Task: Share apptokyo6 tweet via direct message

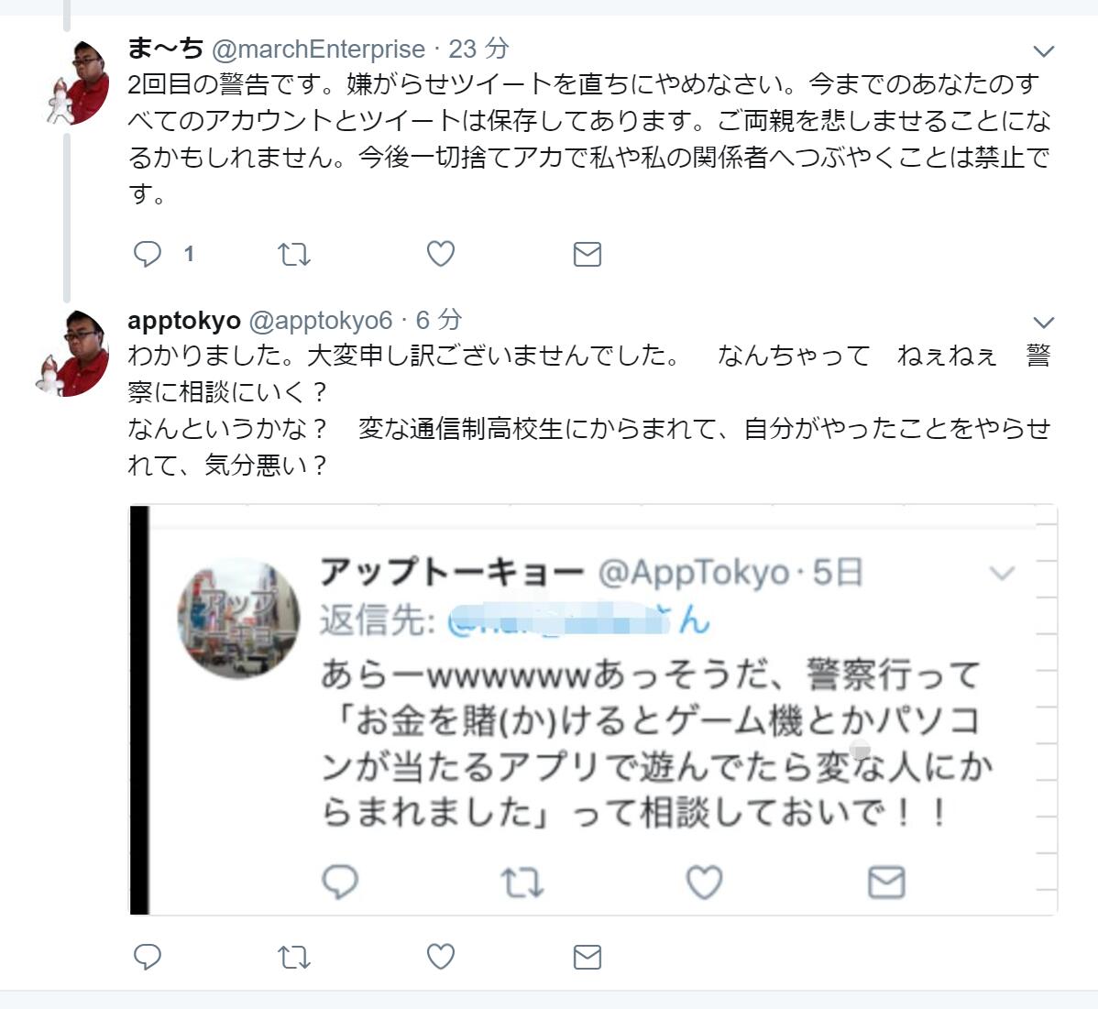Action: point(587,957)
